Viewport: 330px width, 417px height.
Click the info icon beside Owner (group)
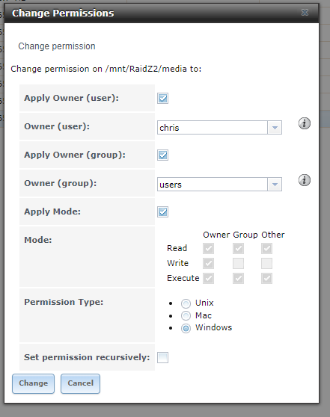pos(304,180)
